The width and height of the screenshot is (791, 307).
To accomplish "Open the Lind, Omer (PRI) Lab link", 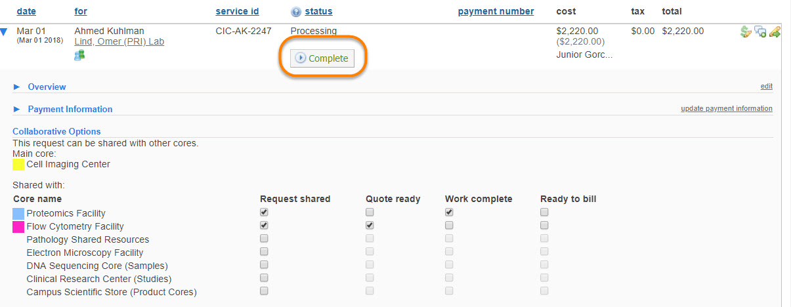I will pyautogui.click(x=119, y=42).
